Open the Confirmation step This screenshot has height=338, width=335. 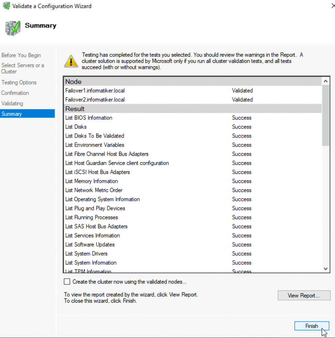[x=15, y=93]
